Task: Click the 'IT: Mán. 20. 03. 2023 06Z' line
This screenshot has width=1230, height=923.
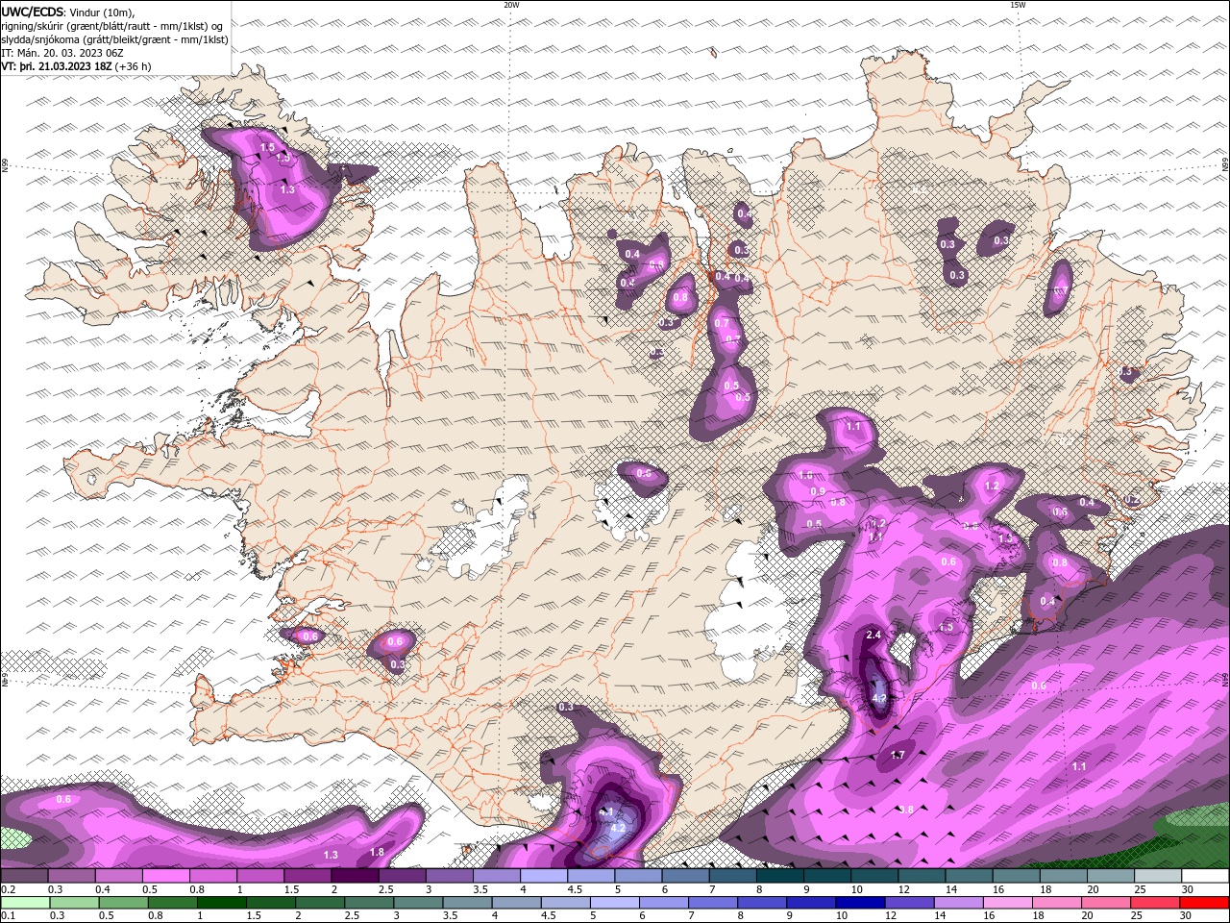Action: coord(62,53)
